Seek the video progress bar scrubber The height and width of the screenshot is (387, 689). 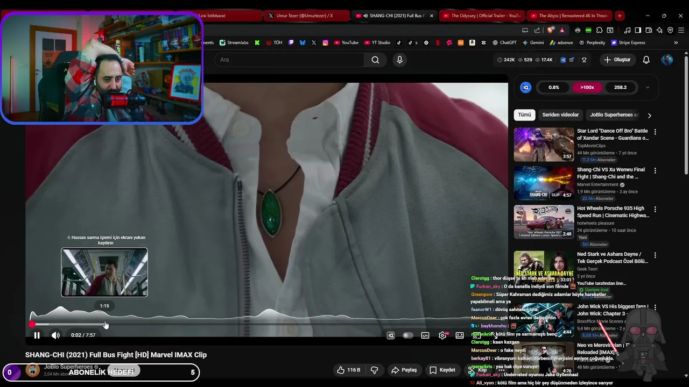(32, 324)
